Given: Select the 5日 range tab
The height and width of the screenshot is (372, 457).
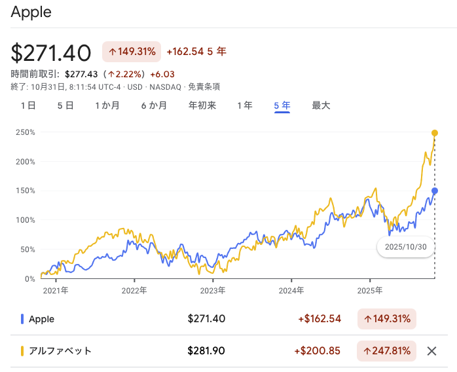Looking at the screenshot, I should click(x=65, y=105).
